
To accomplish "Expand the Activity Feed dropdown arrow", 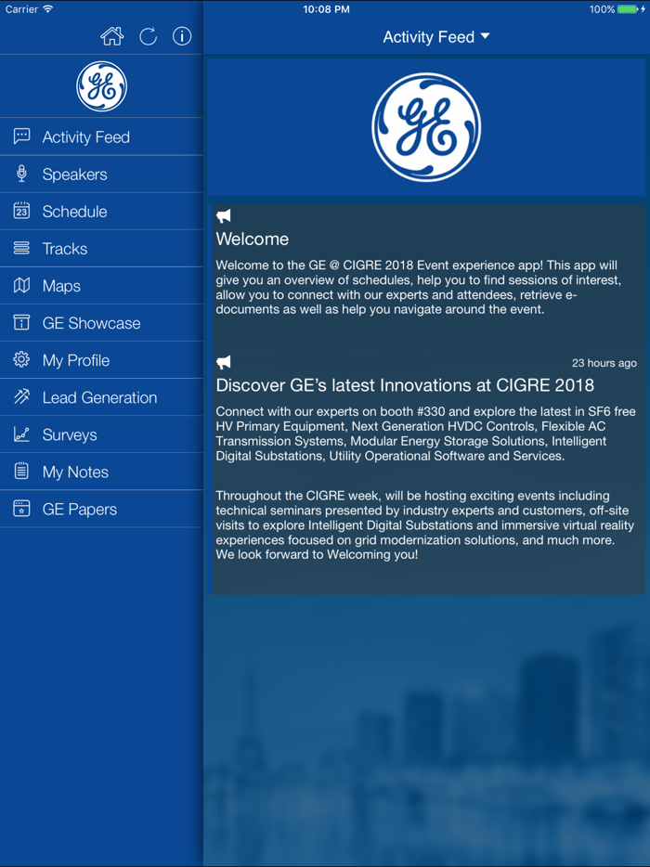I will [485, 36].
